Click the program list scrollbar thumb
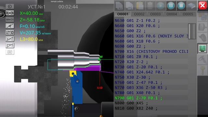The image size is (208, 117). click(192, 31)
